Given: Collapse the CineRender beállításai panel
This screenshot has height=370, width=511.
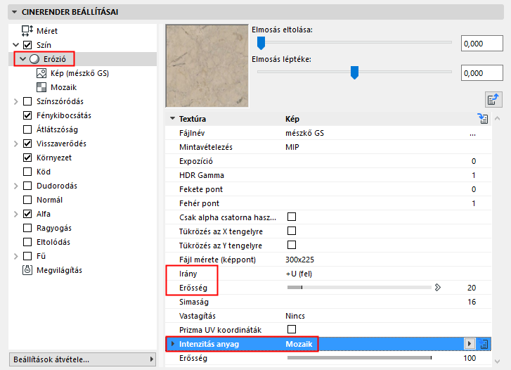Looking at the screenshot, I should pos(14,12).
